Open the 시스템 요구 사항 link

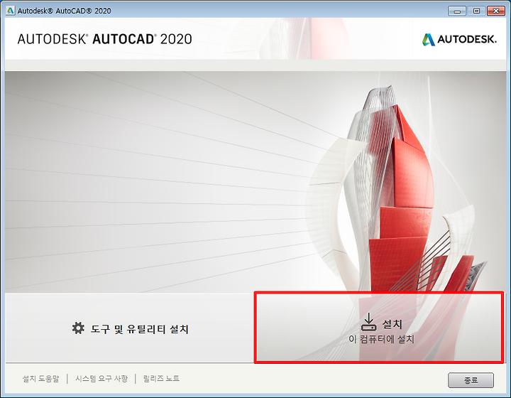(x=101, y=378)
